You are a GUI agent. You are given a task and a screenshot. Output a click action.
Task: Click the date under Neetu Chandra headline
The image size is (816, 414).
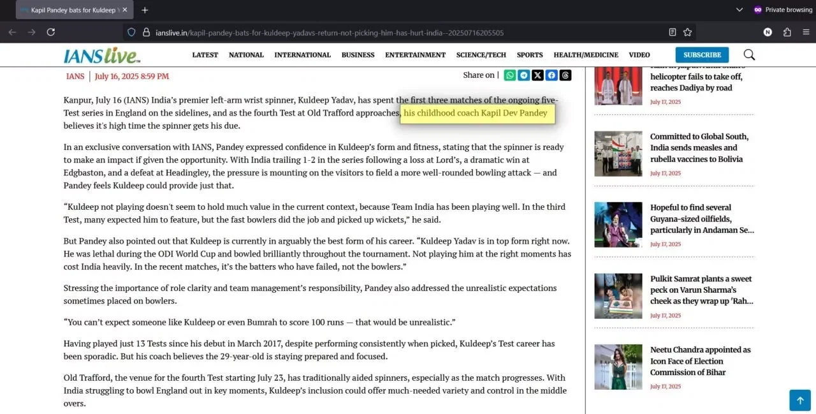pyautogui.click(x=666, y=387)
